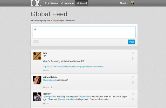Image resolution: width=166 pixels, height=108 pixels.
Task: Open boh's profile avatar
Action: (x=37, y=56)
